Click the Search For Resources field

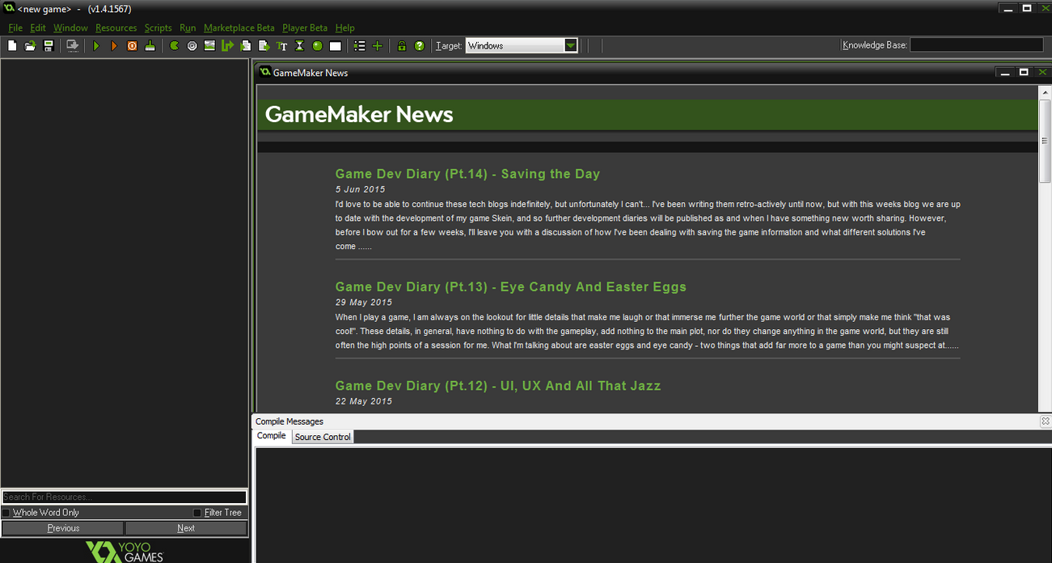(x=125, y=497)
